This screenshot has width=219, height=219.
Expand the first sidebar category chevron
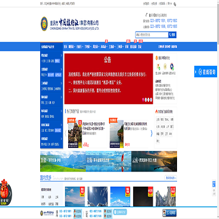61,55
